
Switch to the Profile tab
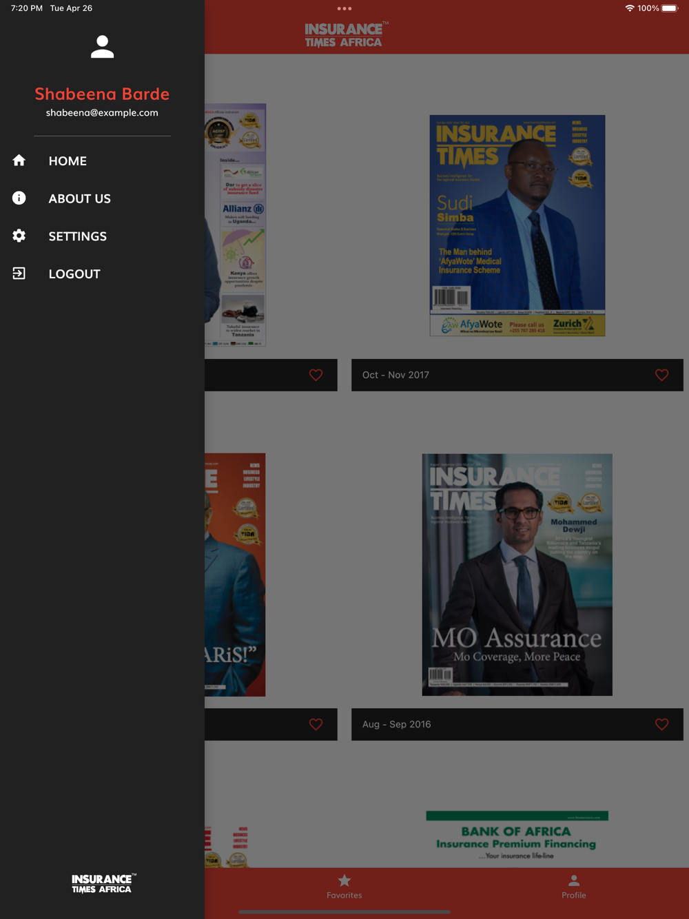pyautogui.click(x=574, y=887)
